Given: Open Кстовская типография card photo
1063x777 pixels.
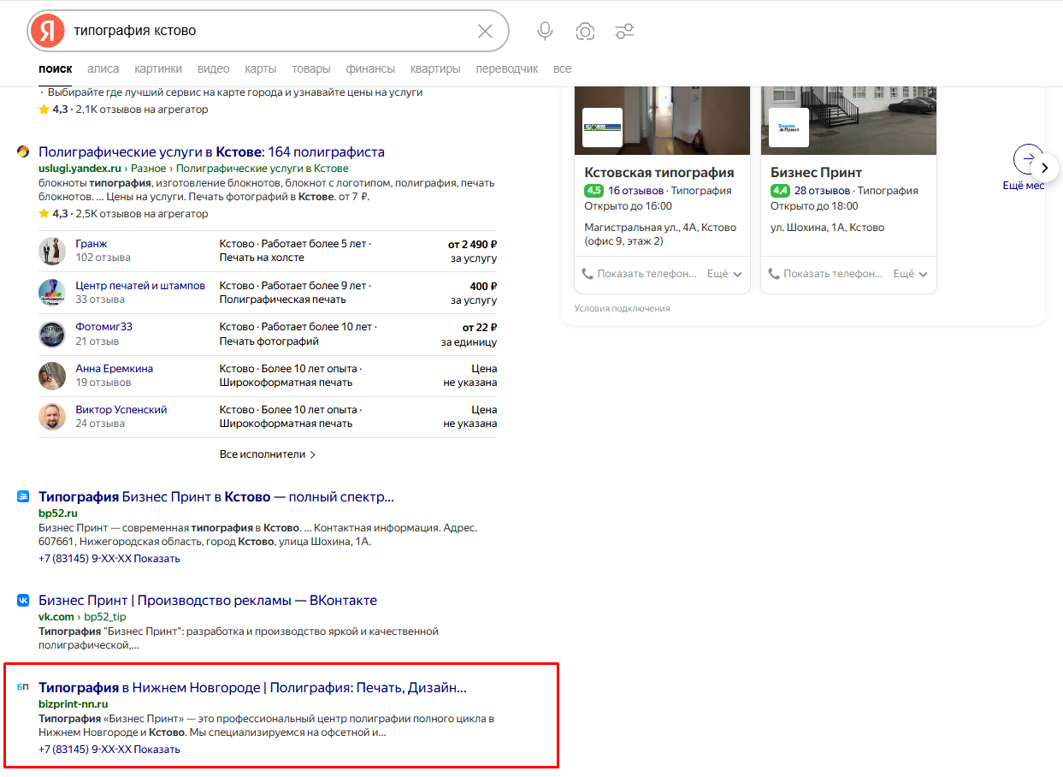Looking at the screenshot, I should tap(662, 120).
